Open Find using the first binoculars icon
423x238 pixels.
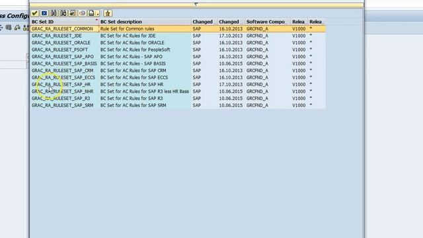pyautogui.click(x=54, y=13)
